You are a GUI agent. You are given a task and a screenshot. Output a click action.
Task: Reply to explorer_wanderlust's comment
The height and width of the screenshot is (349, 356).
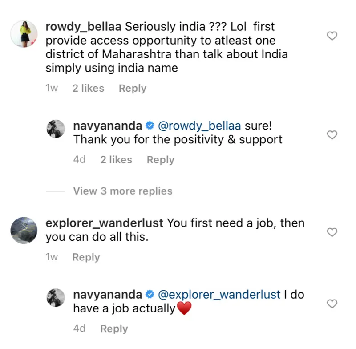tap(86, 257)
